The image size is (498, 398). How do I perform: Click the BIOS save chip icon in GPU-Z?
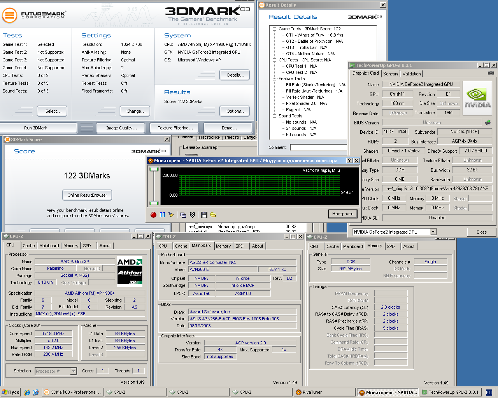[x=488, y=122]
